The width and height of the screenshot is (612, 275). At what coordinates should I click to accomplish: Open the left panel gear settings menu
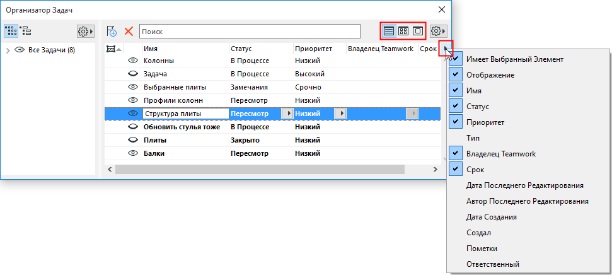click(86, 31)
